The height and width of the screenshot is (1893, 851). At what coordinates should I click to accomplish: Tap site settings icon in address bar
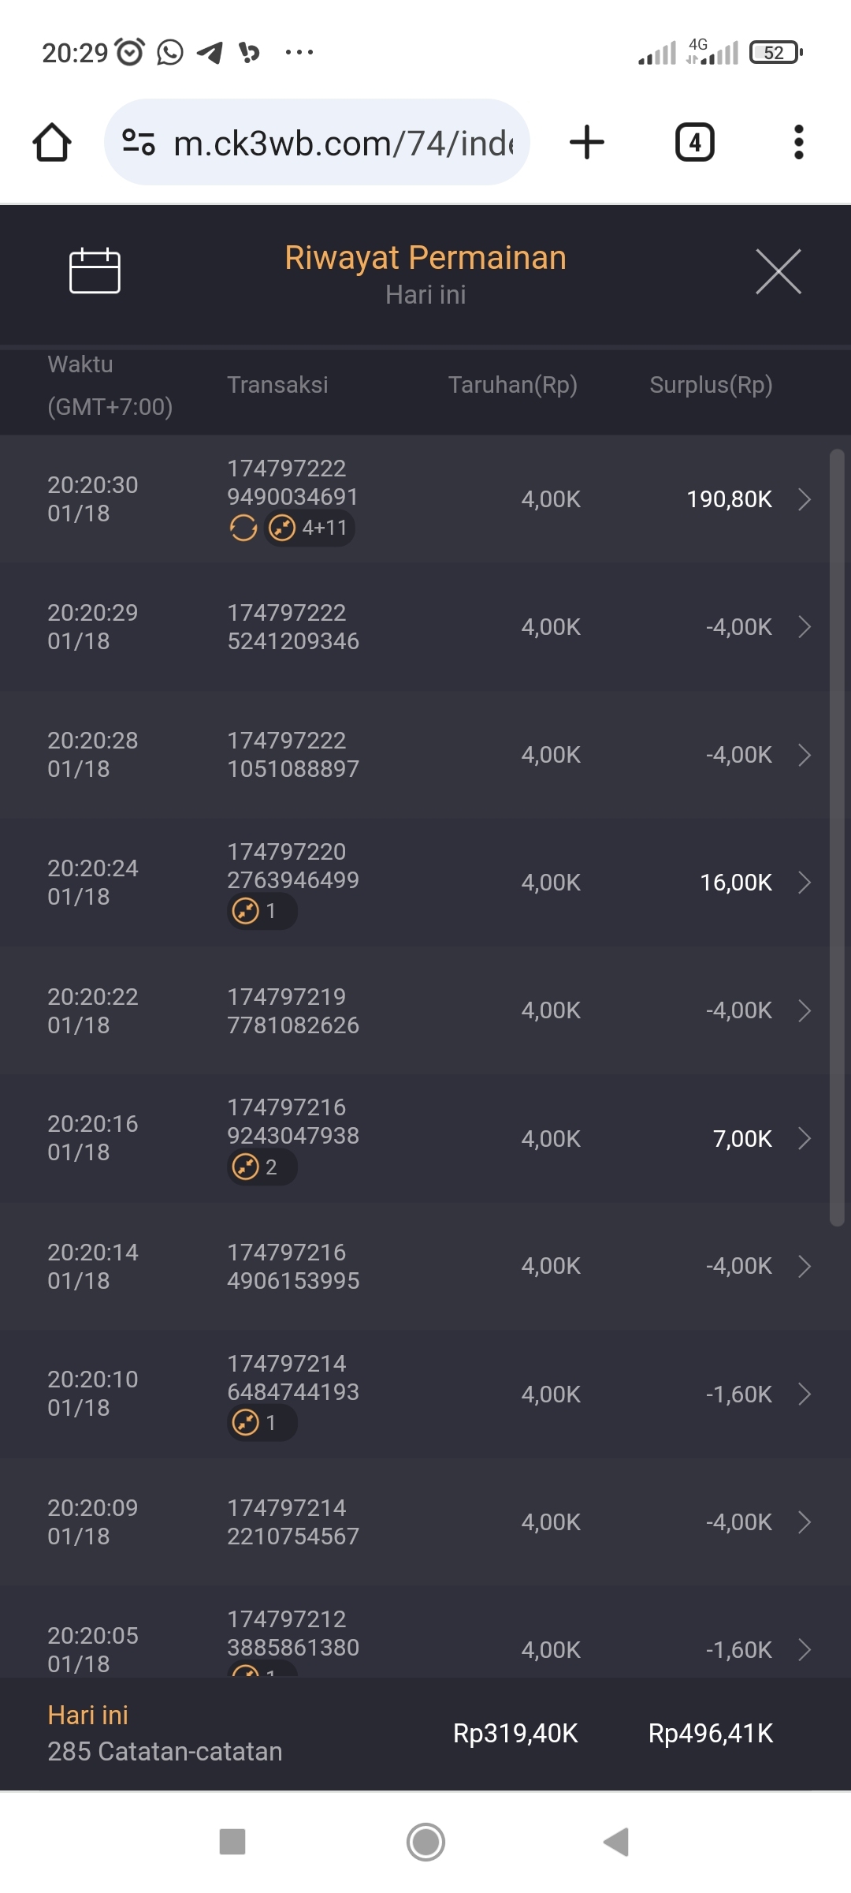(x=139, y=143)
